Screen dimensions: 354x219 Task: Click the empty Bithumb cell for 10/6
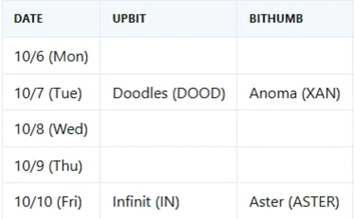tap(295, 57)
